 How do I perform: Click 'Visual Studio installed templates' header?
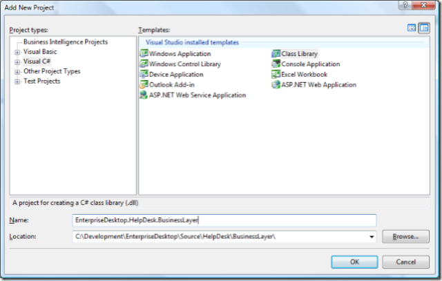pyautogui.click(x=192, y=42)
